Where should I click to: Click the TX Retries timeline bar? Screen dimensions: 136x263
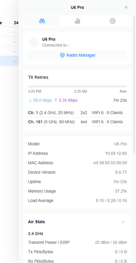(x=78, y=86)
